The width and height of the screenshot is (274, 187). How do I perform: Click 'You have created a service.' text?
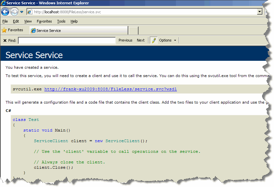[x=32, y=67]
